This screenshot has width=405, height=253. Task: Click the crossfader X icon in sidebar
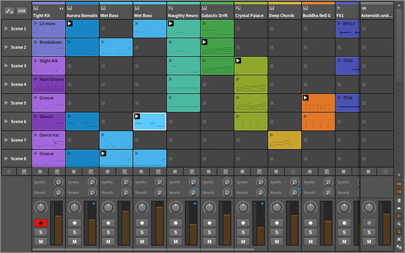399,240
